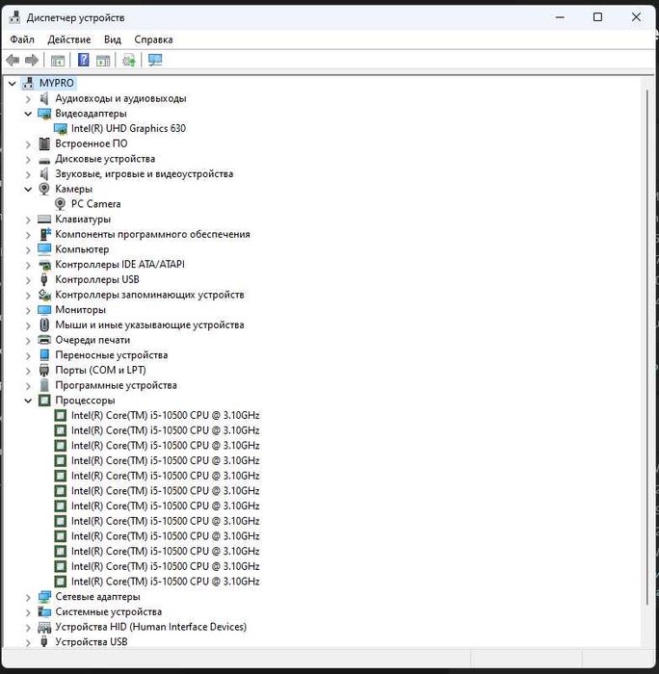Image resolution: width=659 pixels, height=674 pixels.
Task: Expand the Мониторы category
Action: [x=28, y=310]
